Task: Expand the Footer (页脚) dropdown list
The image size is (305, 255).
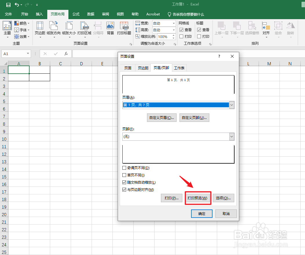Action: tap(232, 137)
